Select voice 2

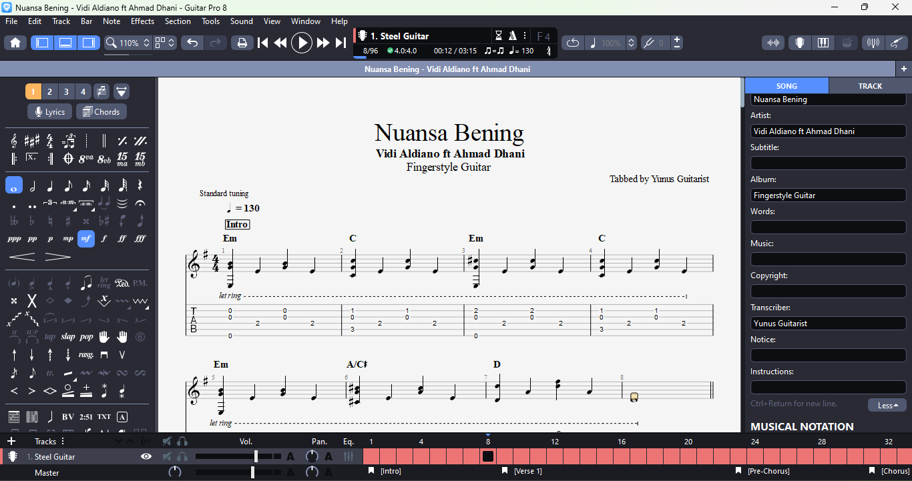coord(49,91)
